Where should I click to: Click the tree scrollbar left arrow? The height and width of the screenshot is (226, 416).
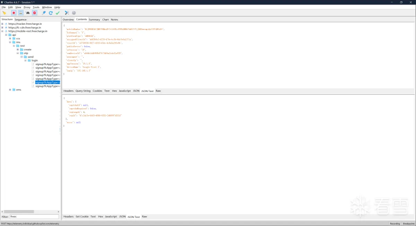[x=2, y=211]
